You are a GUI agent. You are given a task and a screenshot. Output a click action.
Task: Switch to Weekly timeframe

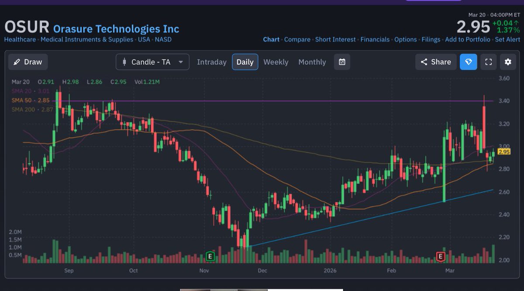pos(276,62)
